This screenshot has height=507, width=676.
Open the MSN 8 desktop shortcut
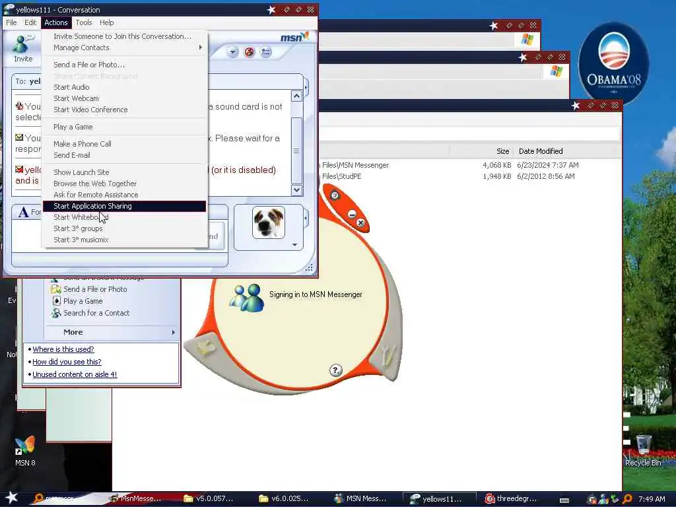click(25, 452)
